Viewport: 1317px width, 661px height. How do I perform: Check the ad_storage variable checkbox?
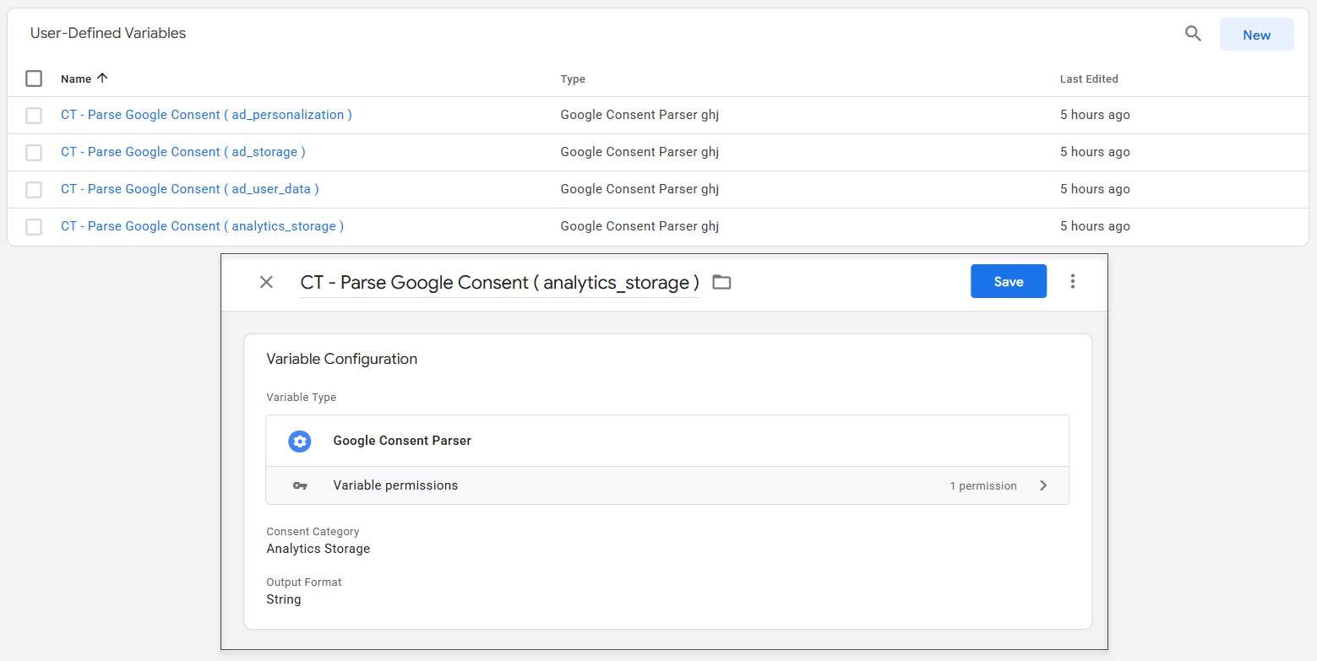click(x=34, y=153)
